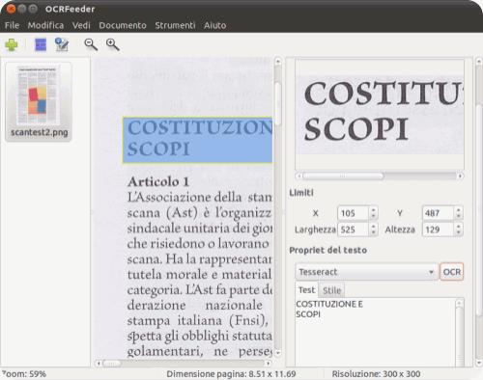The image size is (483, 380).
Task: Switch to the Stile tab
Action: coord(331,290)
